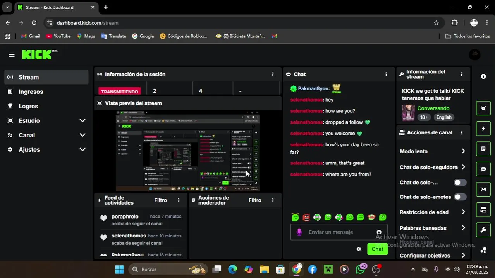Open the Kick hamburger menu
495x278 pixels.
tap(12, 55)
